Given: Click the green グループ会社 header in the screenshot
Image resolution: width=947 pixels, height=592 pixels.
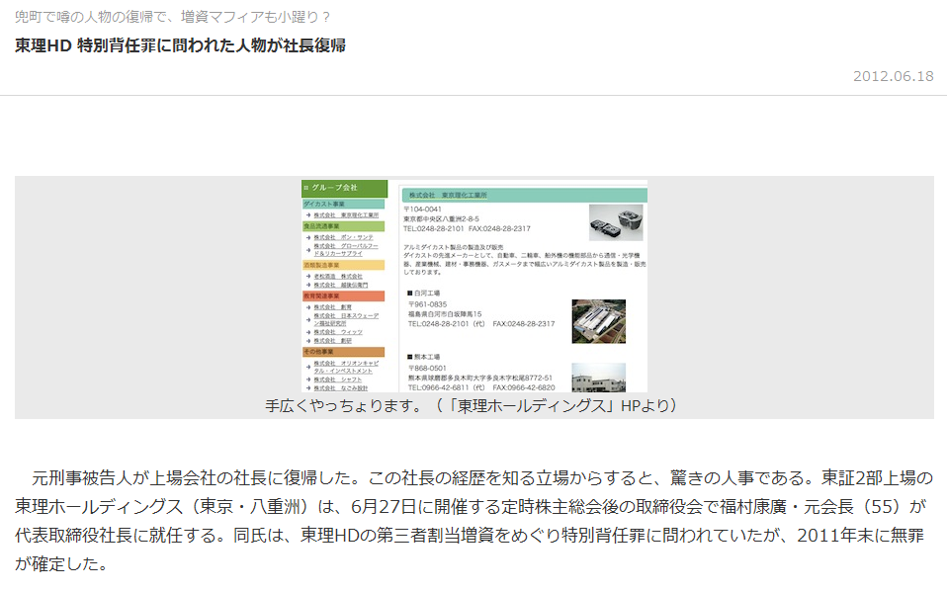Looking at the screenshot, I should (x=344, y=188).
